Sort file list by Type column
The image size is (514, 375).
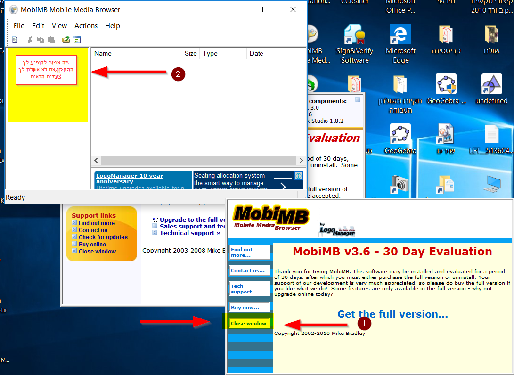[x=223, y=53]
